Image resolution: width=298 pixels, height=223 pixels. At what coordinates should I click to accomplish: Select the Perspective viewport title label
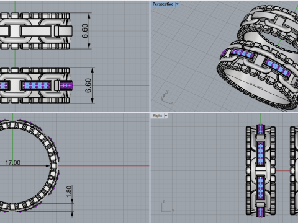tap(163, 4)
